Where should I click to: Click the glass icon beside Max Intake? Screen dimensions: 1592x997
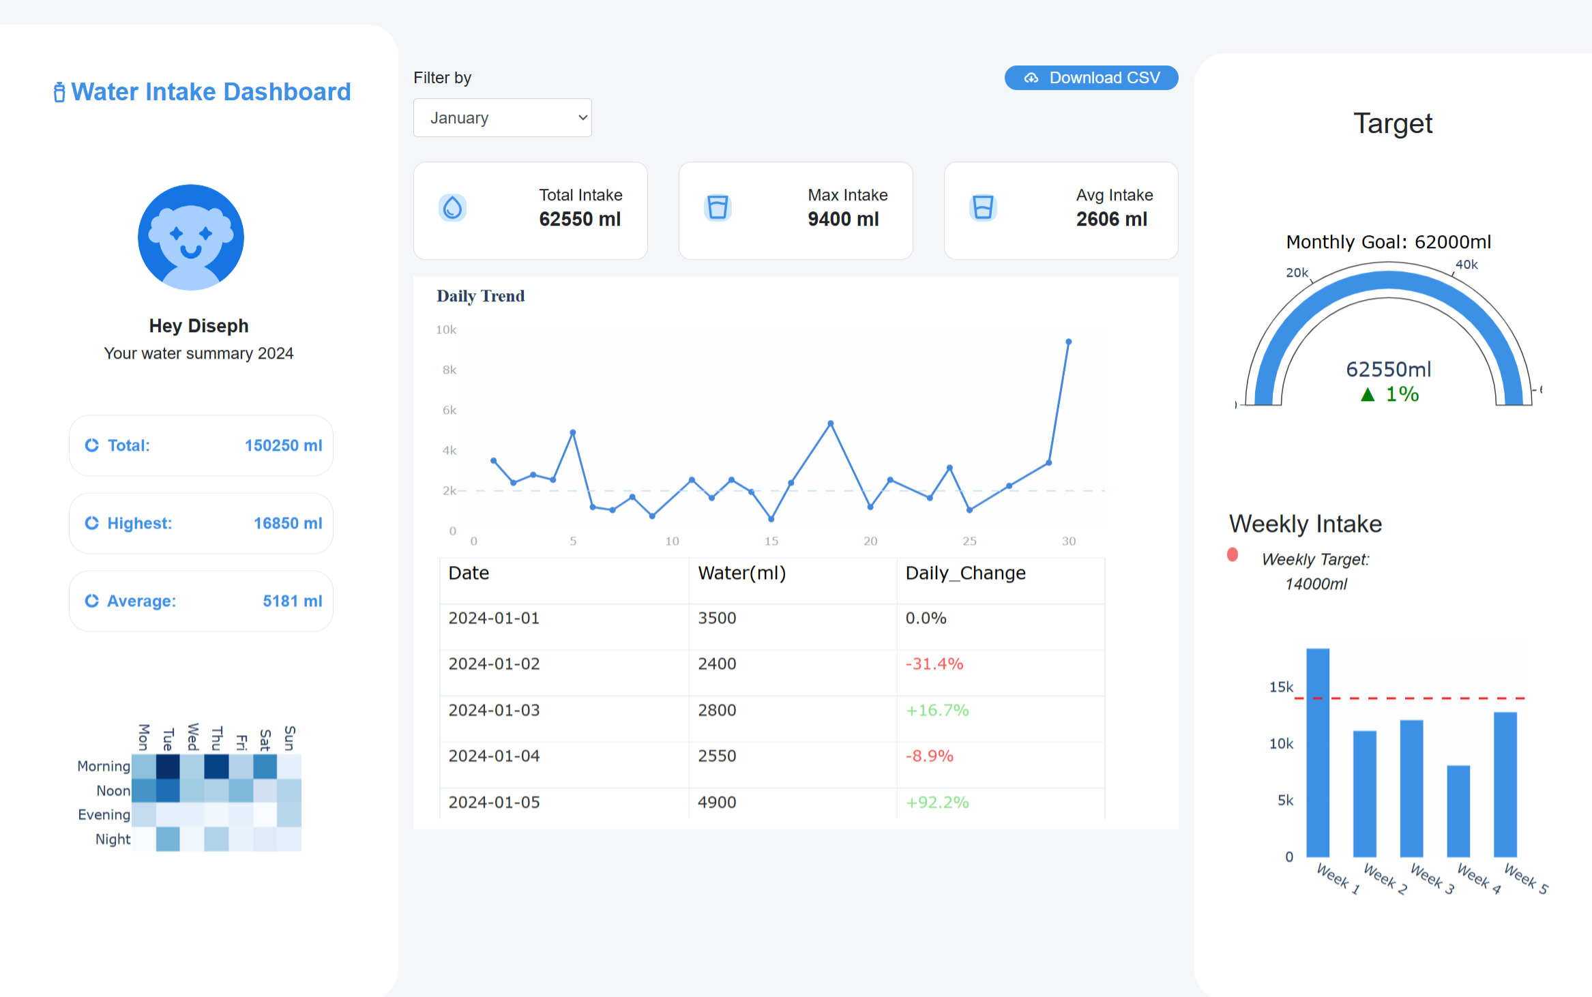[718, 207]
